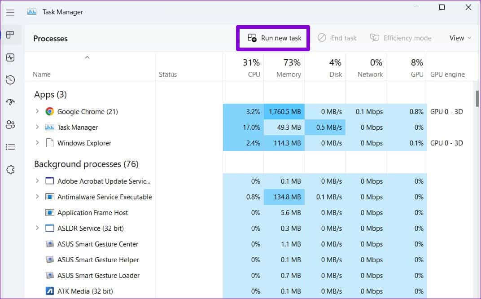Click the Task Manager title bar icon

pos(31,12)
